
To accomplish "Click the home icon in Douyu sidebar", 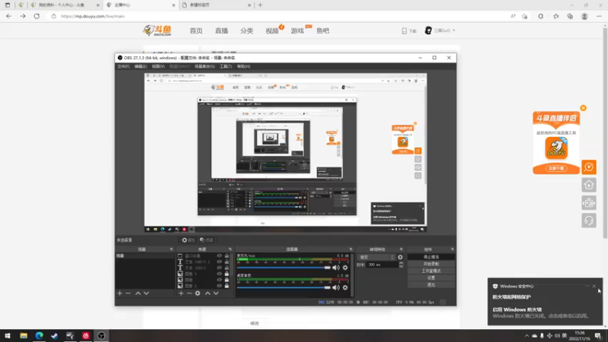I will pyautogui.click(x=589, y=185).
